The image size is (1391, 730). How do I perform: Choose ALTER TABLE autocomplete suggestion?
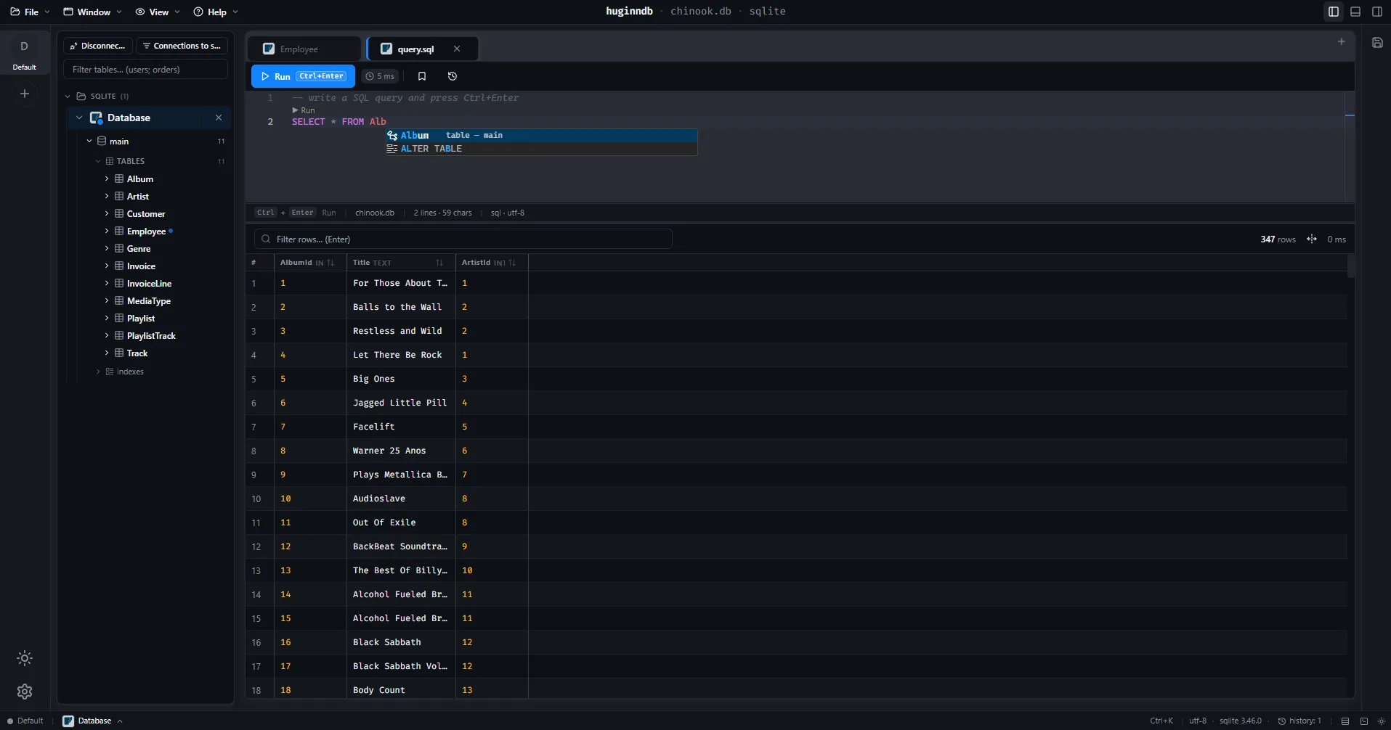[541, 149]
